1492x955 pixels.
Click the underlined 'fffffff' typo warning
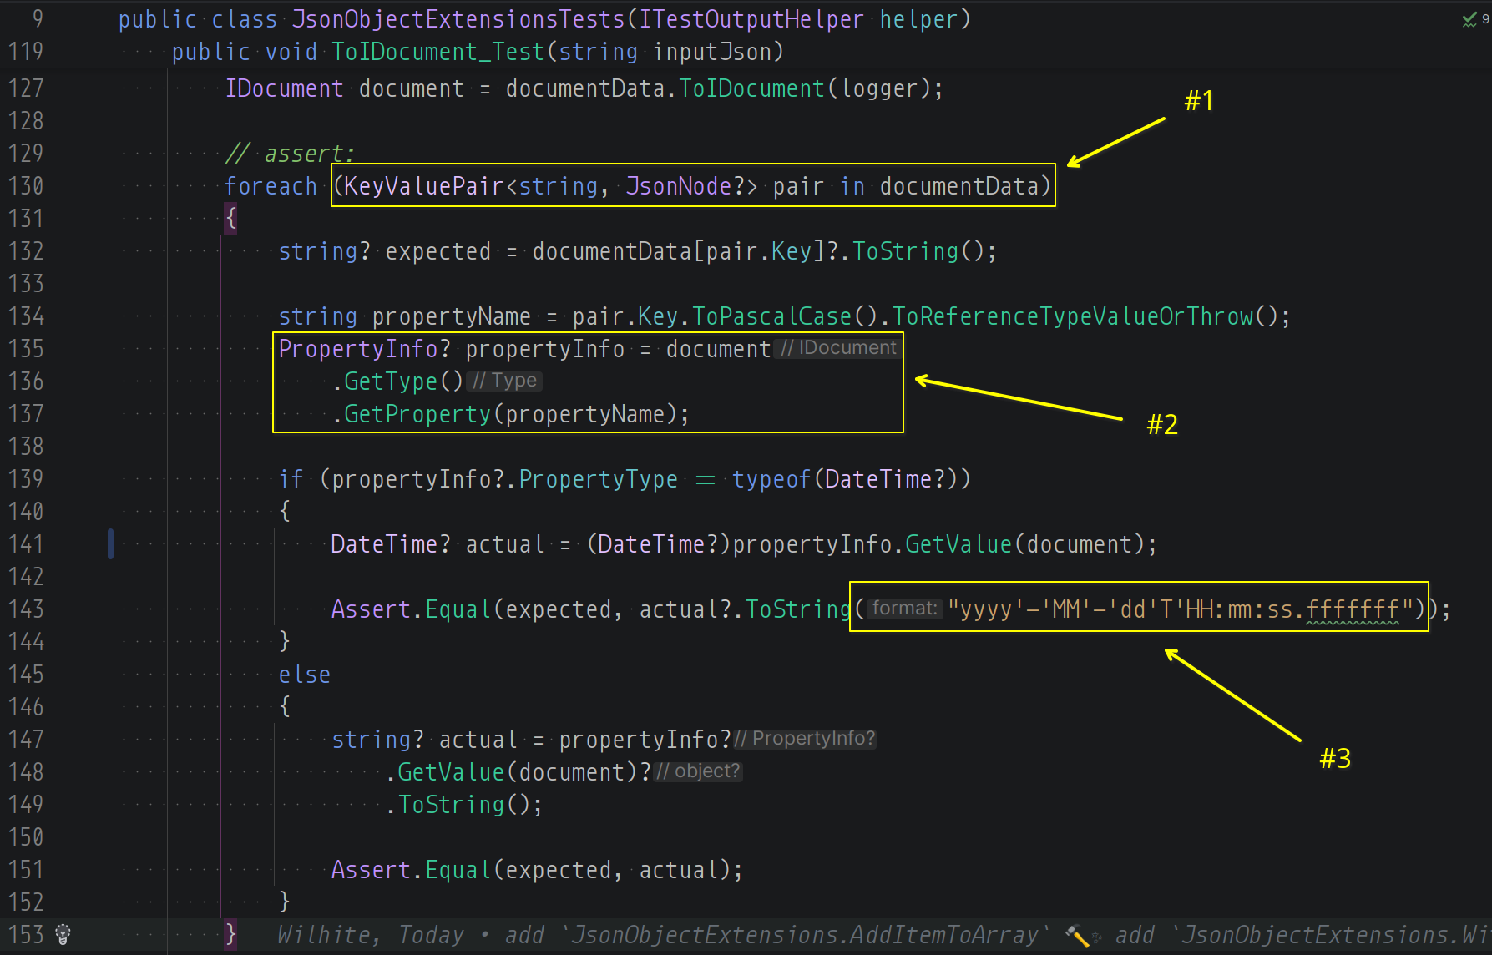tap(1353, 611)
